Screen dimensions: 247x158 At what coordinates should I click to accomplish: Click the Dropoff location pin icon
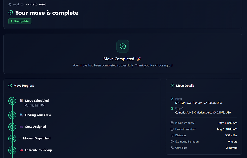(x=172, y=108)
